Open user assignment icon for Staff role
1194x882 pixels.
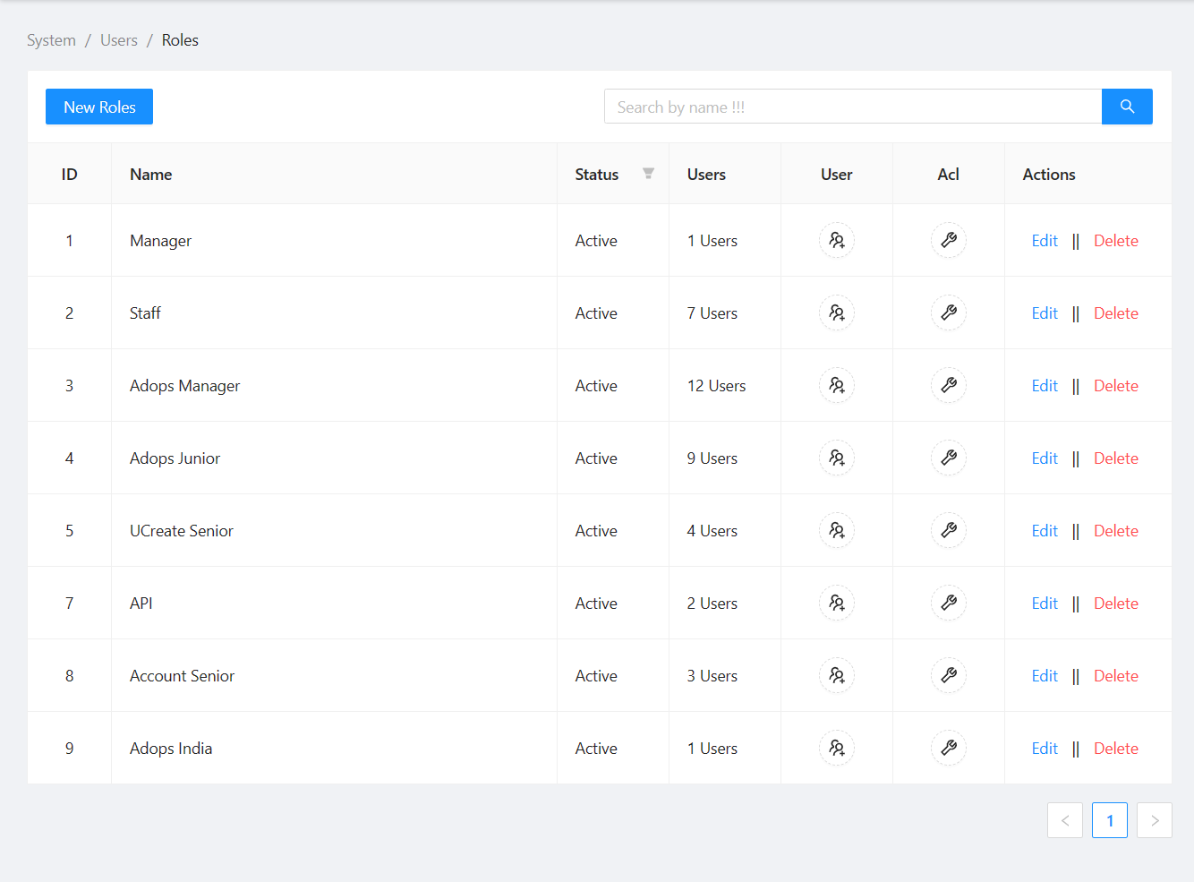837,313
